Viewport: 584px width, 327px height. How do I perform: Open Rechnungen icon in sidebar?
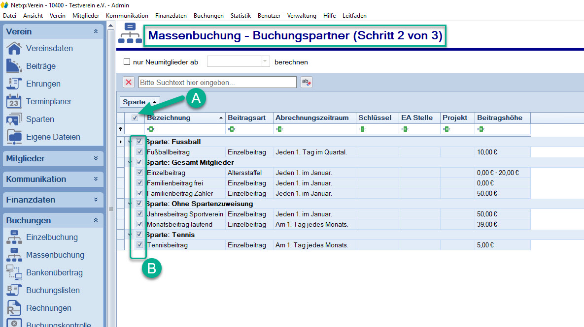click(x=14, y=308)
